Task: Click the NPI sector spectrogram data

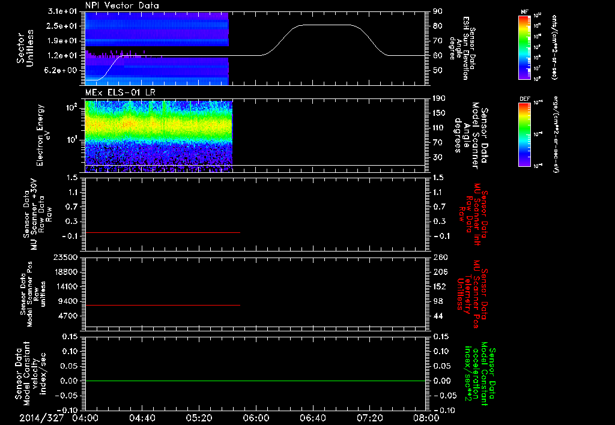Action: [157, 48]
